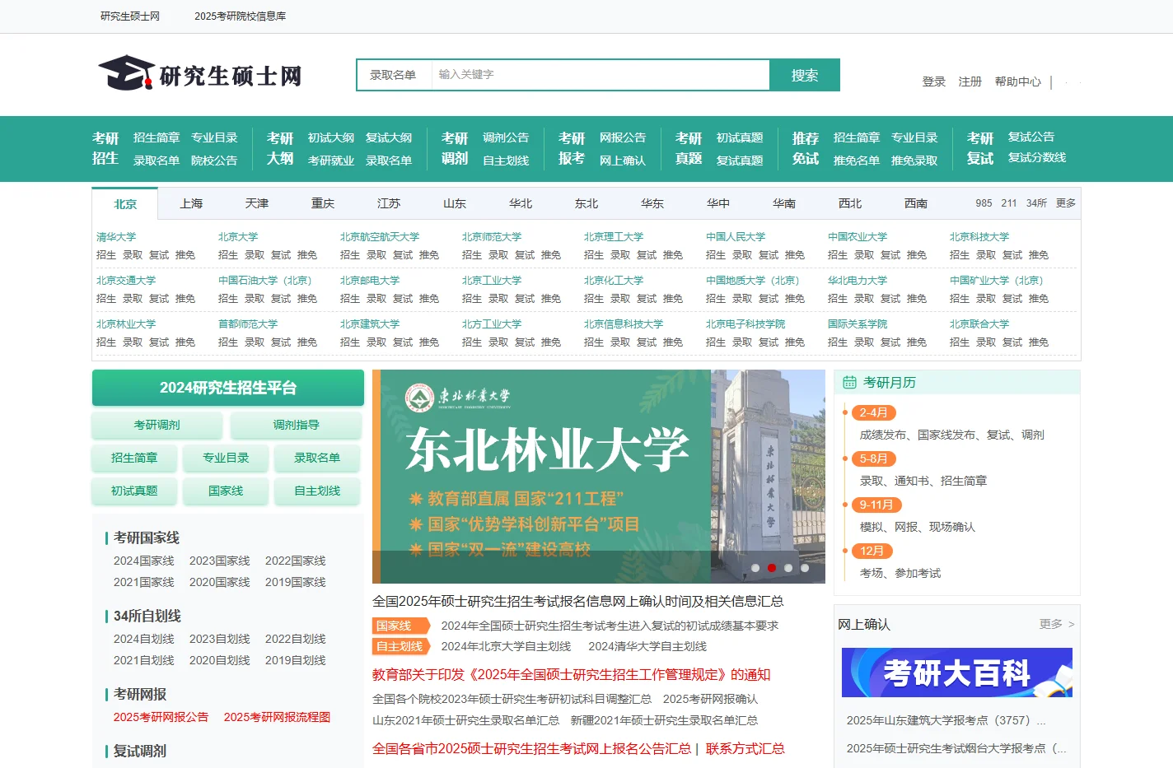Click 更多 in the region tab bar

click(x=1066, y=202)
